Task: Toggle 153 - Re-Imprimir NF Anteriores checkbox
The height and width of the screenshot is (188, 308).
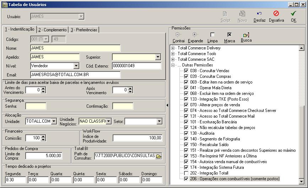Action: pyautogui.click(x=186, y=156)
